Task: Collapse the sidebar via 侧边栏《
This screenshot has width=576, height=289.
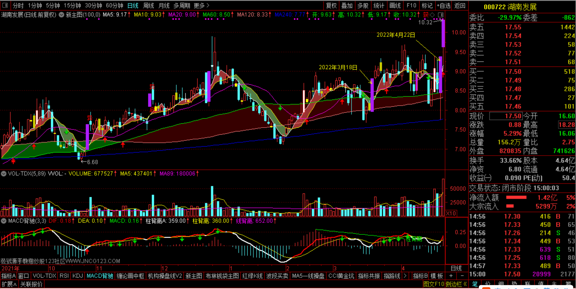Action: 456,284
